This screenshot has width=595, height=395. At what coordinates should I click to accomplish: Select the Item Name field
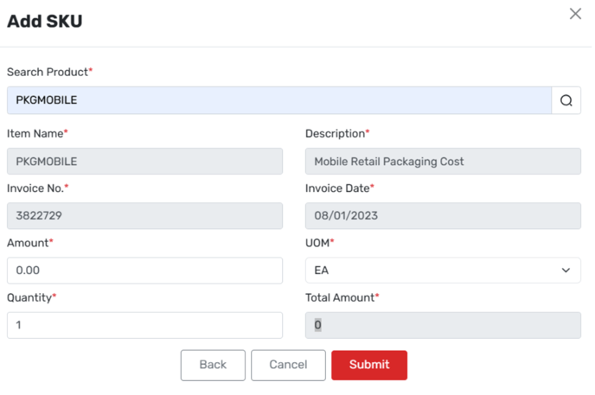coord(144,162)
